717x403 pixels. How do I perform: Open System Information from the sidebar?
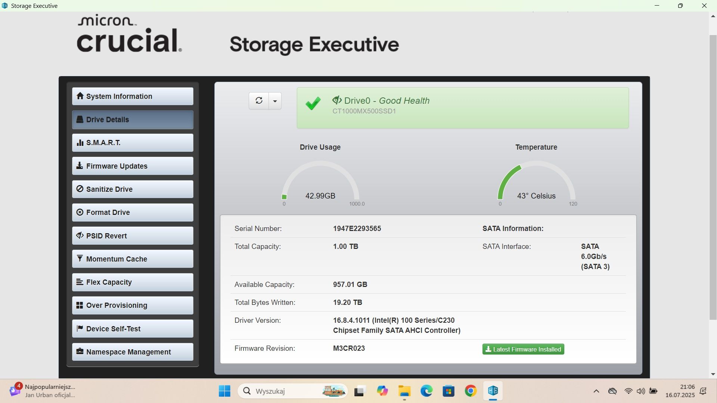133,96
